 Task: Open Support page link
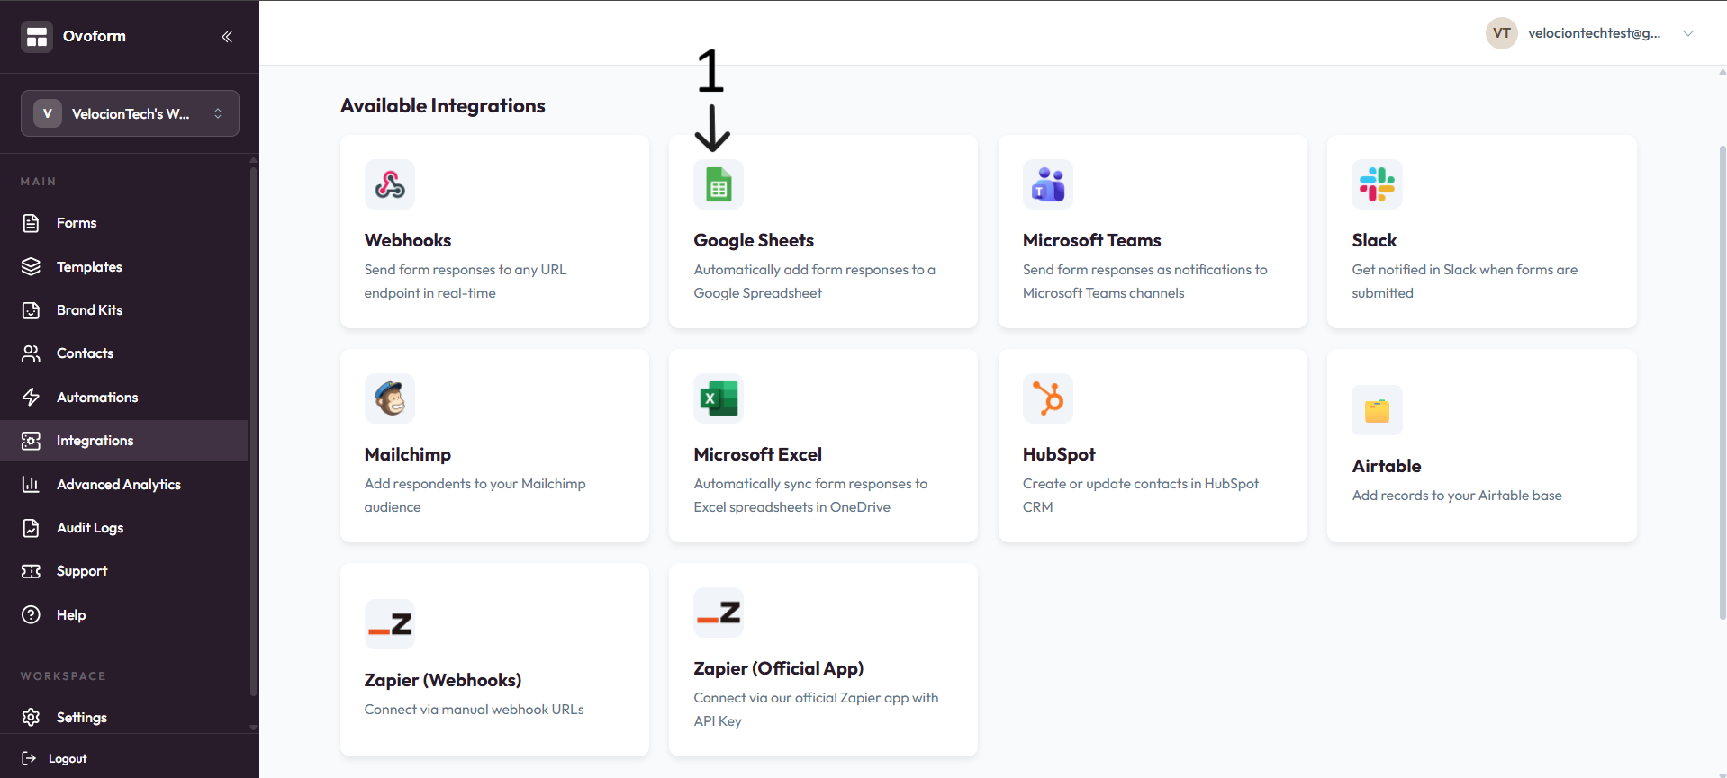pyautogui.click(x=82, y=571)
